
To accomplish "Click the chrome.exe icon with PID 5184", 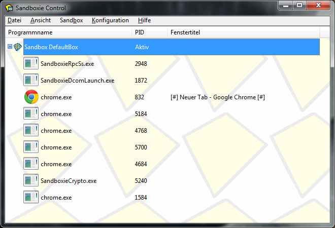I will (31, 113).
